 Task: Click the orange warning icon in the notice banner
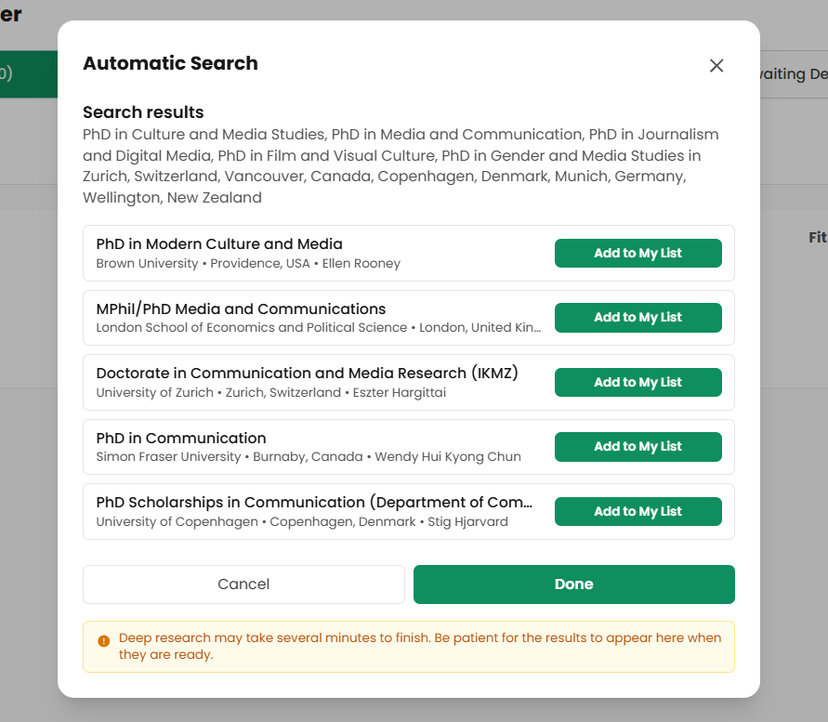(102, 638)
